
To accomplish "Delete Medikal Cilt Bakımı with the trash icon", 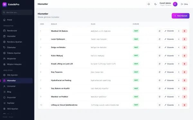I will click(x=184, y=31).
